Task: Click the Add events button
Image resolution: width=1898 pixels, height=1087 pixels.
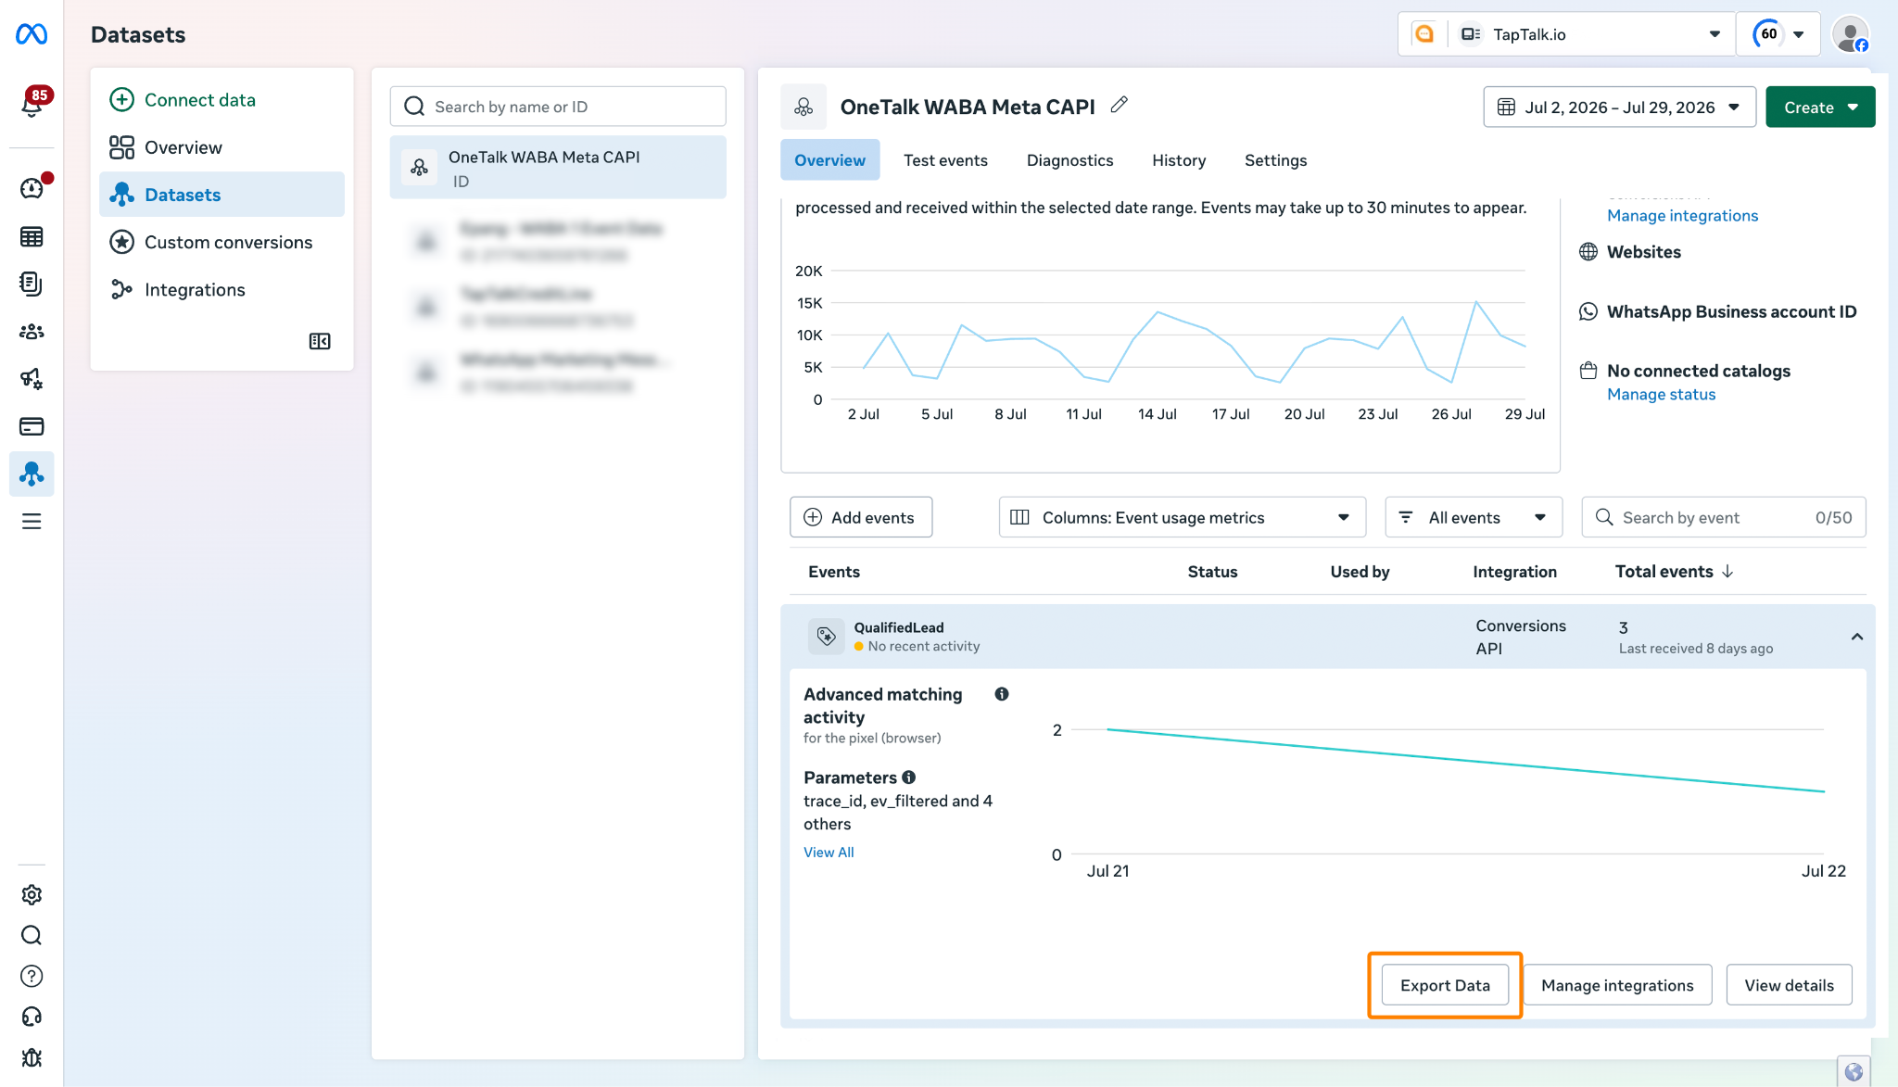Action: tap(861, 517)
